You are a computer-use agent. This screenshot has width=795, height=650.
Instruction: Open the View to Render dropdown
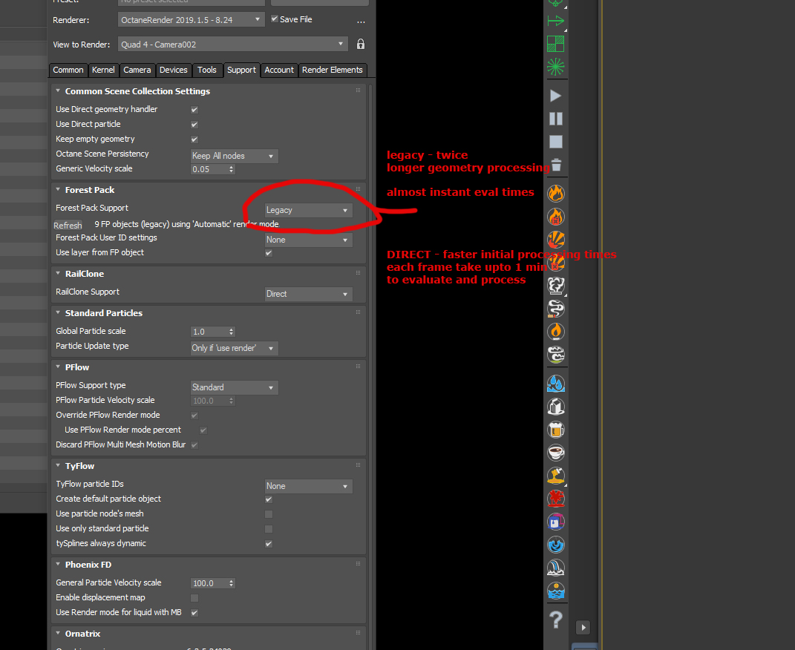click(233, 44)
